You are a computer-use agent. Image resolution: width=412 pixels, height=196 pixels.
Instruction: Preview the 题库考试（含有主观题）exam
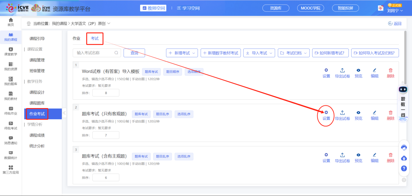pyautogui.click(x=358, y=158)
